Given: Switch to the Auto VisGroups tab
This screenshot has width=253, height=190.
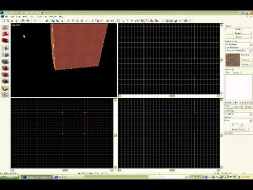Looking at the screenshot, I should 237,72.
